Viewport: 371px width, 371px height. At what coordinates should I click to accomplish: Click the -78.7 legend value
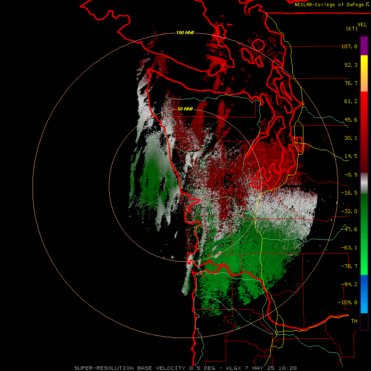(349, 266)
